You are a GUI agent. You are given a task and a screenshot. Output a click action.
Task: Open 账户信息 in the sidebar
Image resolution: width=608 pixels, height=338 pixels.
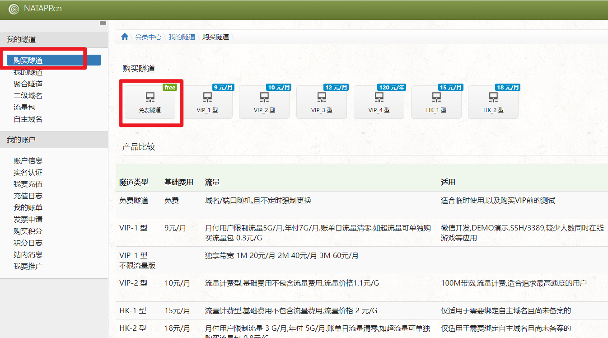click(x=28, y=161)
